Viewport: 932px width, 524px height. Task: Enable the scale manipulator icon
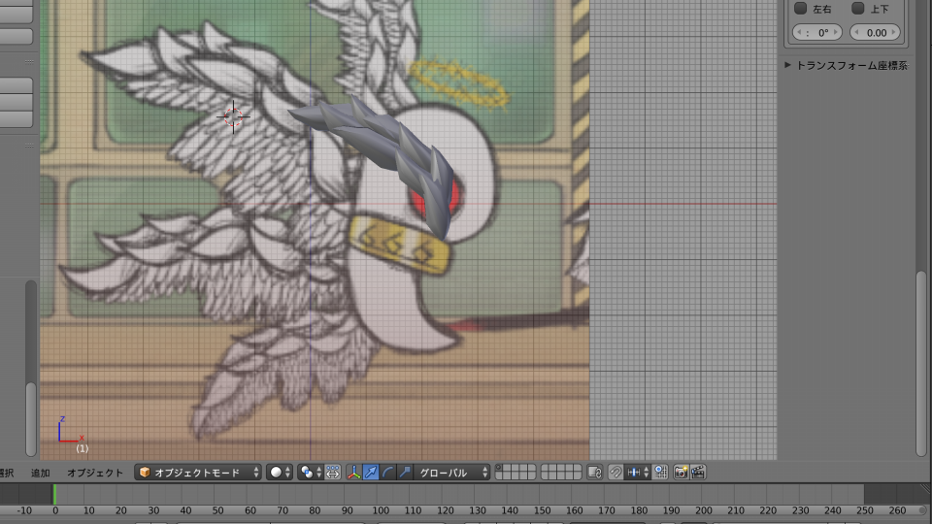(x=404, y=473)
